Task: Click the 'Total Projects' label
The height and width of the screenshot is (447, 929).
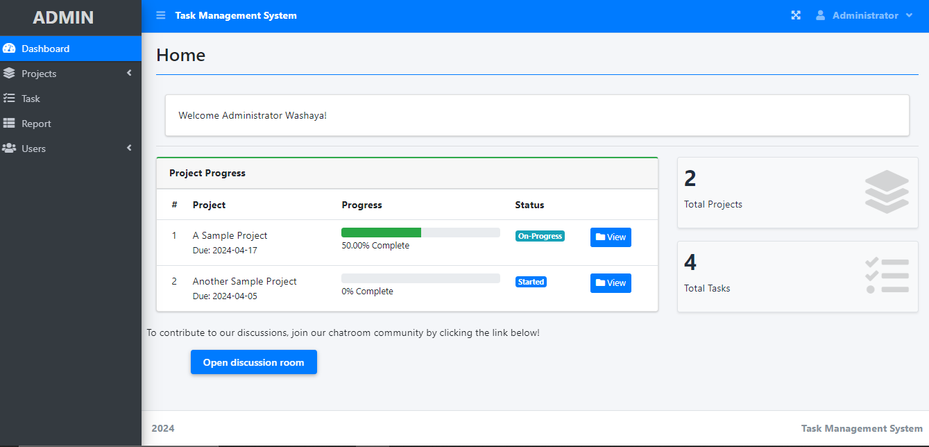Action: (713, 204)
